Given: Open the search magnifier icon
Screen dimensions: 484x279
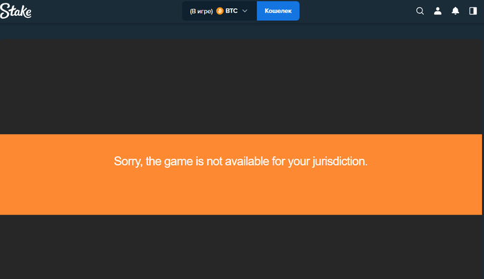Looking at the screenshot, I should (x=420, y=11).
